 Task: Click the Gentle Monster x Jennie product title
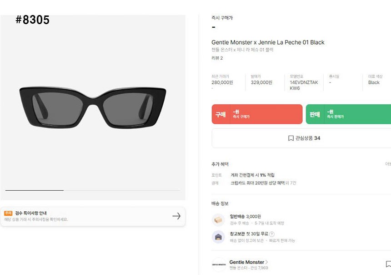pyautogui.click(x=268, y=42)
